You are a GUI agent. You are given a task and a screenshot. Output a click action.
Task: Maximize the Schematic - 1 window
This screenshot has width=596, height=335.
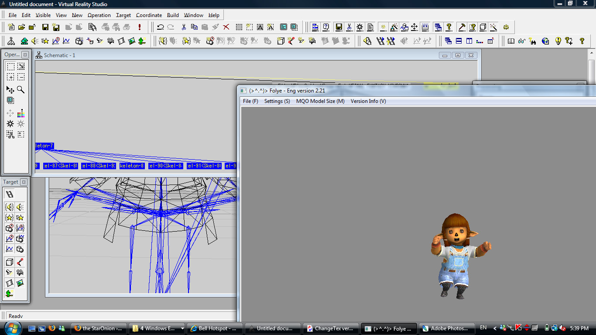tap(458, 55)
